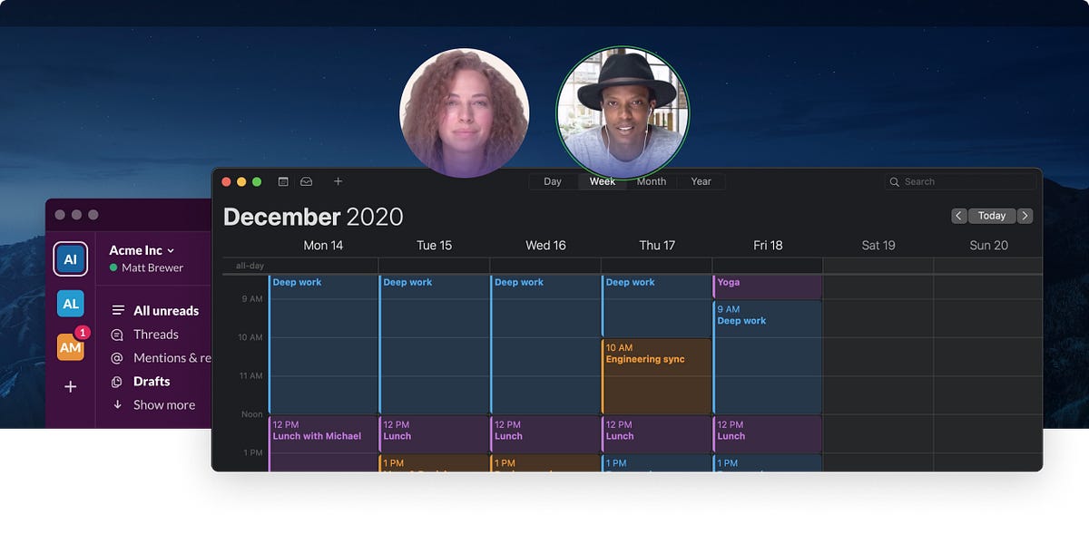Create a new event with the plus icon
The height and width of the screenshot is (544, 1089).
pyautogui.click(x=338, y=181)
